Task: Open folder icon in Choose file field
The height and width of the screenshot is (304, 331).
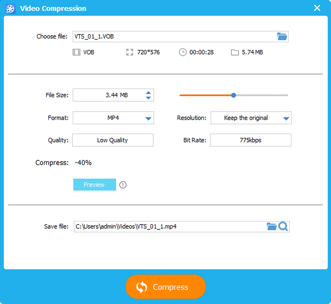Action: pyautogui.click(x=282, y=36)
